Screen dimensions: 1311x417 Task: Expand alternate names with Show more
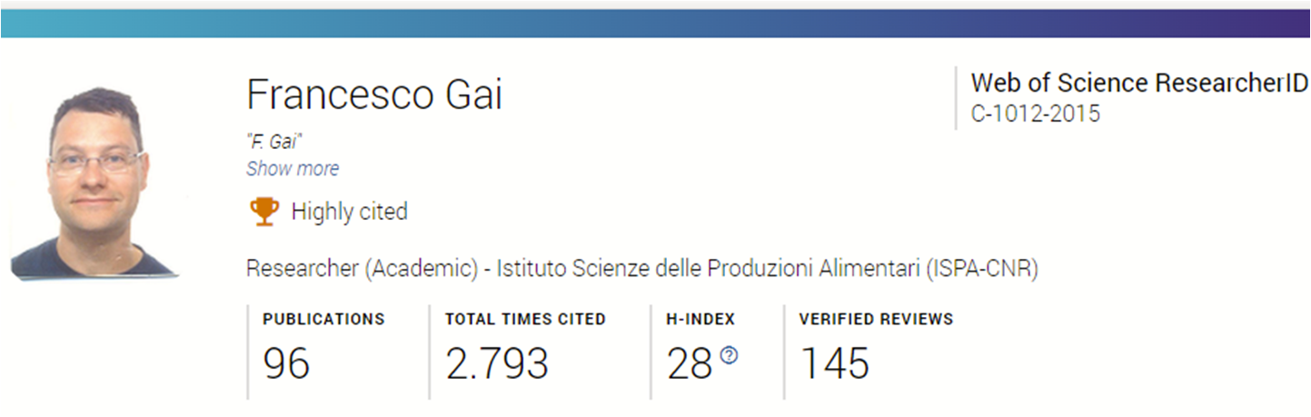click(x=293, y=169)
